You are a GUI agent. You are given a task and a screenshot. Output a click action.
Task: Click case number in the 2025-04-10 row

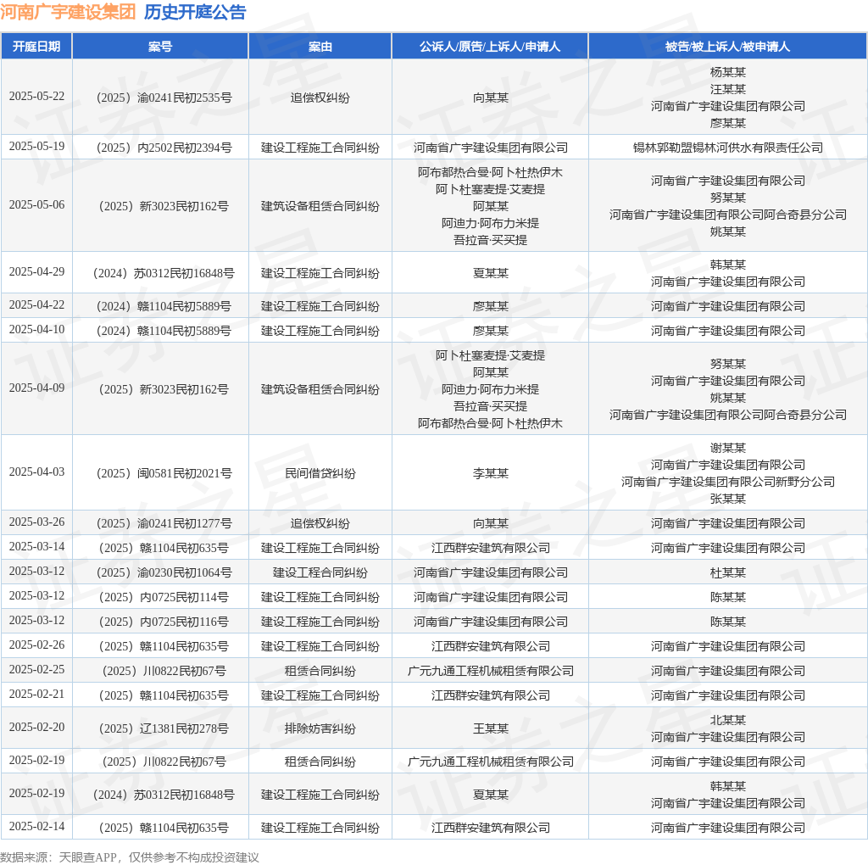pyautogui.click(x=164, y=331)
